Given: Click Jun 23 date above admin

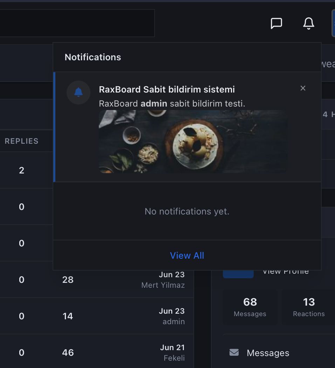Looking at the screenshot, I should pyautogui.click(x=172, y=311).
